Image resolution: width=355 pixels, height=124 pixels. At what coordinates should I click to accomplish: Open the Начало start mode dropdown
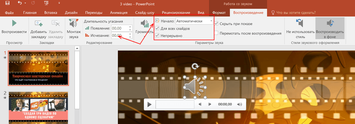pyautogui.click(x=211, y=21)
